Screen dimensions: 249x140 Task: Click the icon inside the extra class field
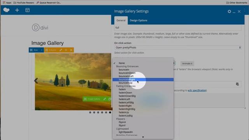click(x=237, y=84)
